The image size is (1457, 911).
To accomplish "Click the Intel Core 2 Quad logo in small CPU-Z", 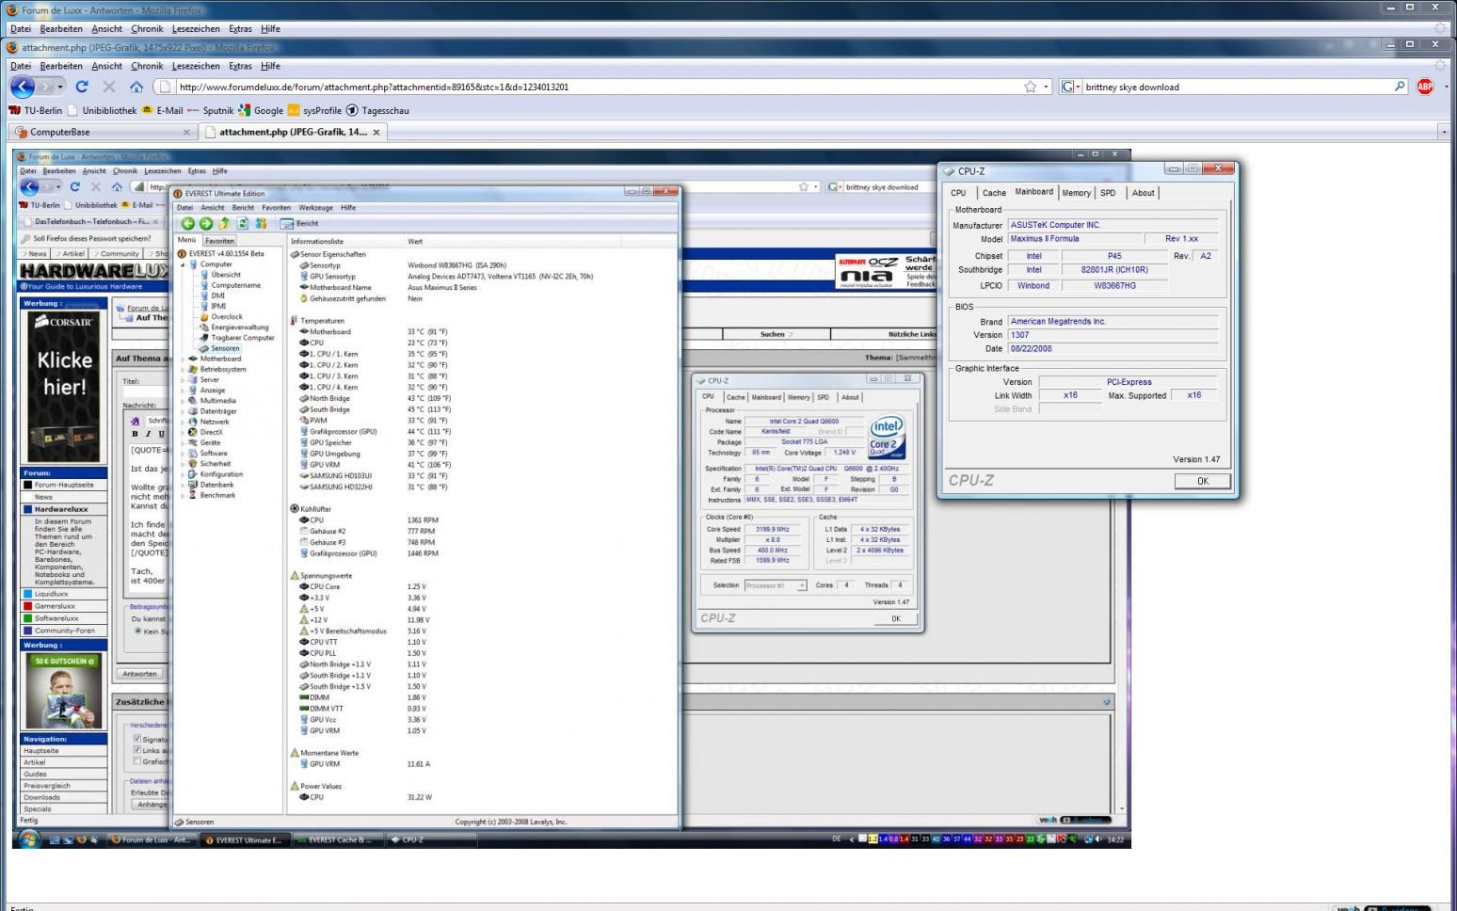I will click(x=886, y=438).
